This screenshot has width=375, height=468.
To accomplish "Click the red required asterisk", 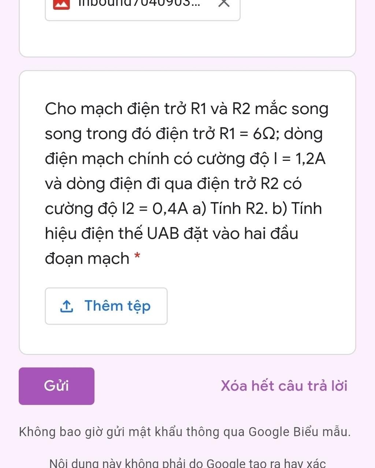I will tap(137, 256).
